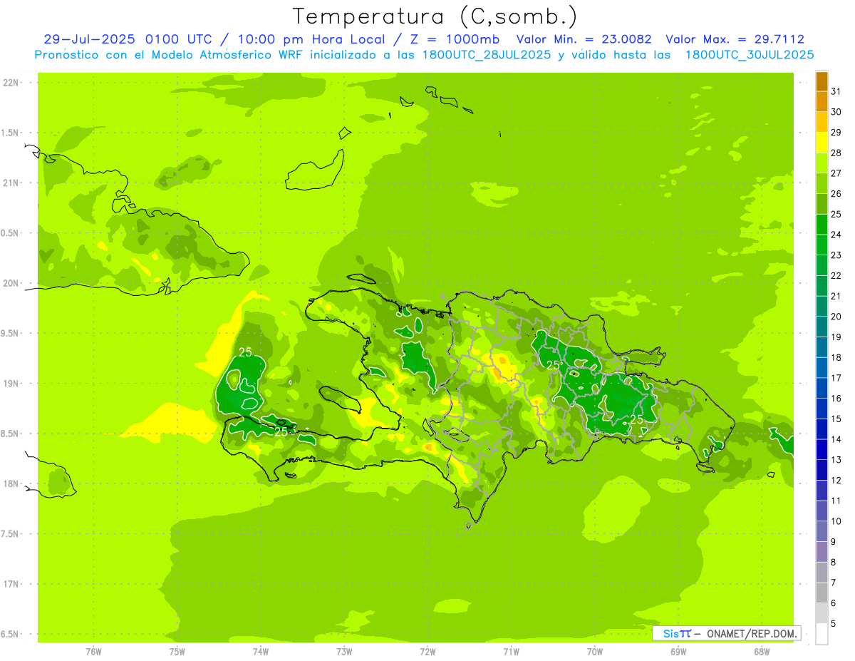Click the "70W" longitude label
Screen dimensions: 855x661
595,652
